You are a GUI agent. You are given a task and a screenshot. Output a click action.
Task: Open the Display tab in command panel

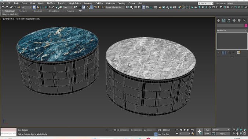(x=239, y=20)
